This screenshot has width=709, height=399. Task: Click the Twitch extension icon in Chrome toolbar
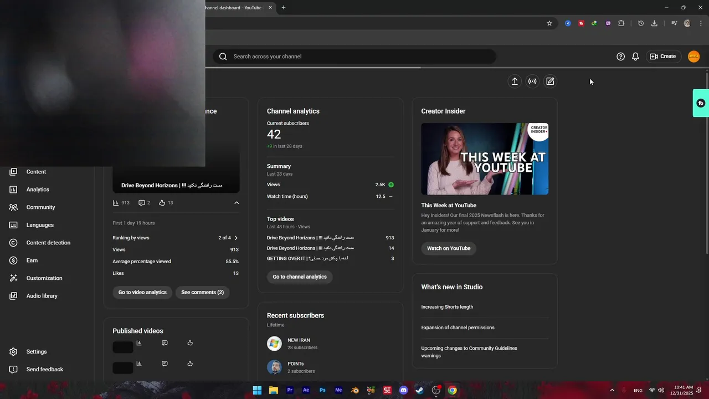(x=608, y=23)
